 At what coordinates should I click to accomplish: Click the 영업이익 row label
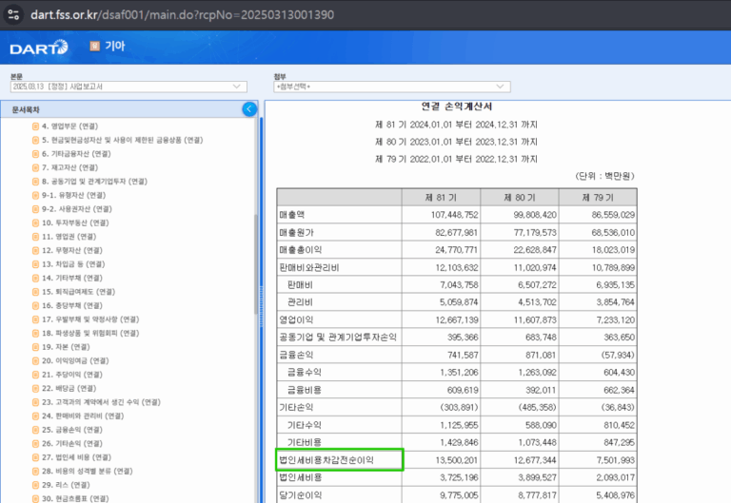click(x=297, y=320)
